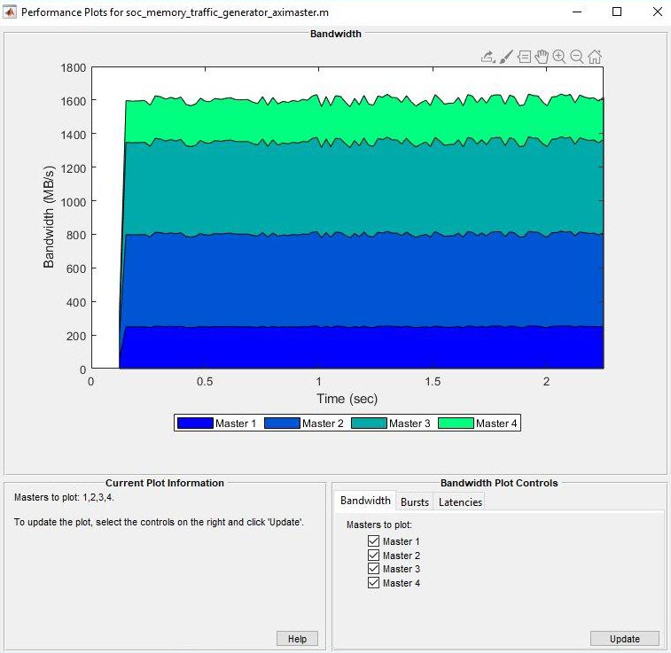Click the 'Bandwidth (MB/s)' axis label
Image resolution: width=671 pixels, height=653 pixels.
click(49, 217)
